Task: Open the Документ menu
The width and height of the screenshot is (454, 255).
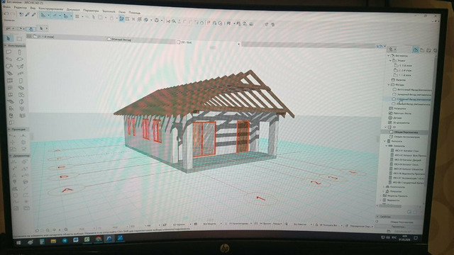Action: click(73, 9)
